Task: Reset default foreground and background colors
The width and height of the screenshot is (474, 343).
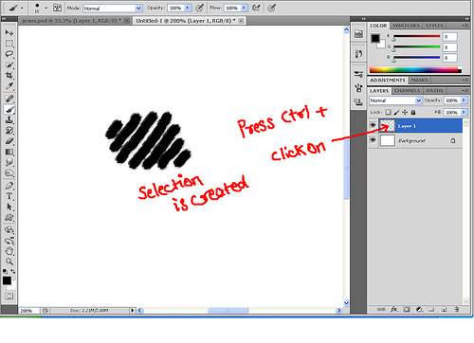Action: coord(5,271)
